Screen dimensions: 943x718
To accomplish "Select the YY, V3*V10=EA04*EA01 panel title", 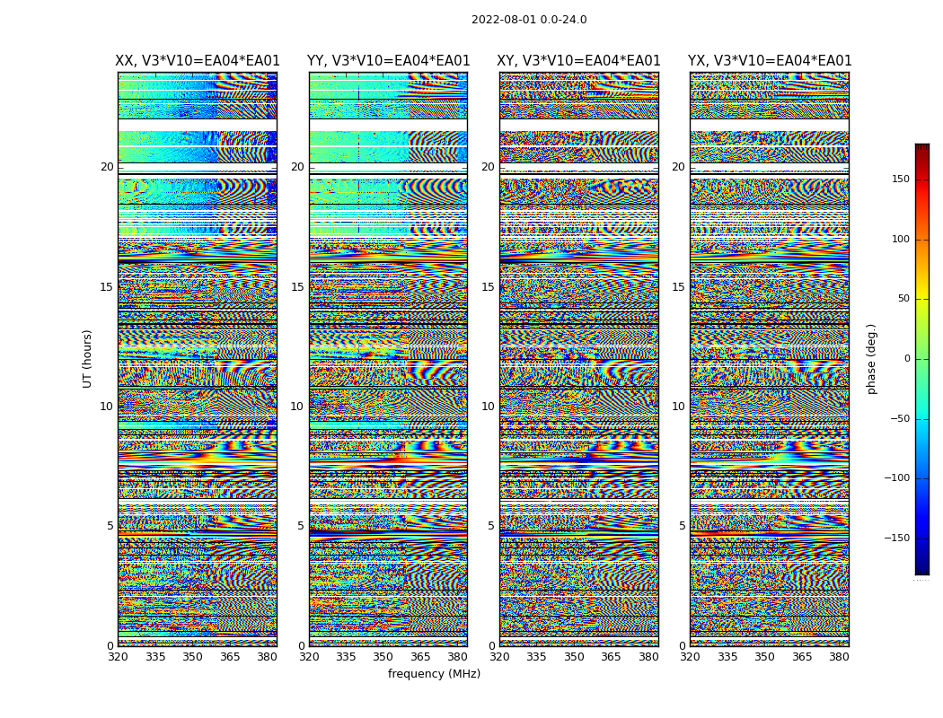I will point(389,61).
